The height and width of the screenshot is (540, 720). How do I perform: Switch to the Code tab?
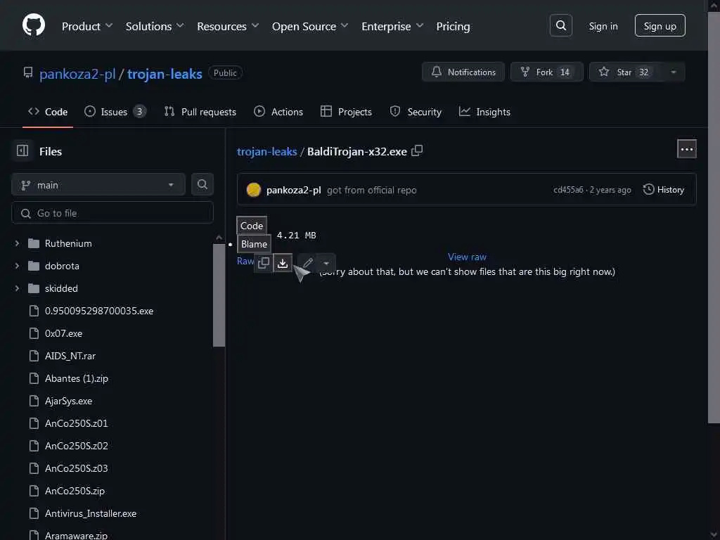pyautogui.click(x=48, y=112)
